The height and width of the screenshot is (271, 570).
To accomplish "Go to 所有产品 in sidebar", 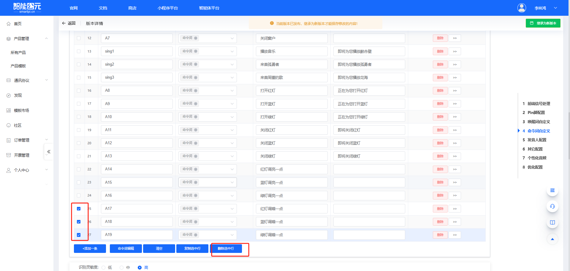I will click(18, 53).
